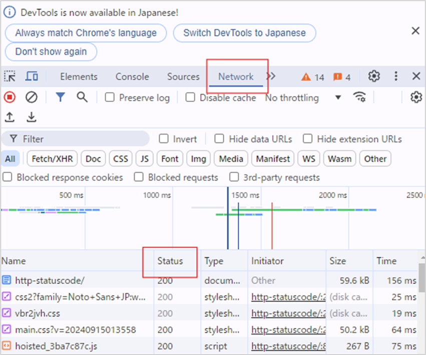The width and height of the screenshot is (426, 355).
Task: Open network conditions wifi icon
Action: click(x=359, y=97)
